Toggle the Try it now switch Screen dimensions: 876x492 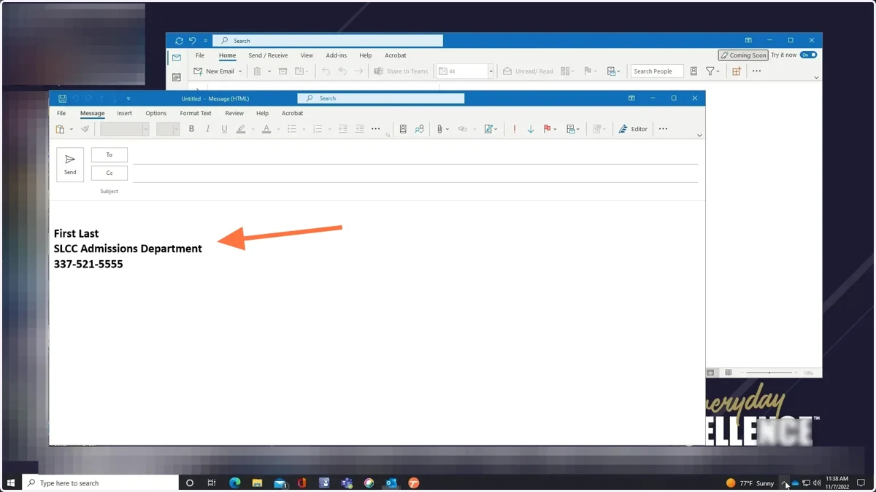(x=808, y=55)
